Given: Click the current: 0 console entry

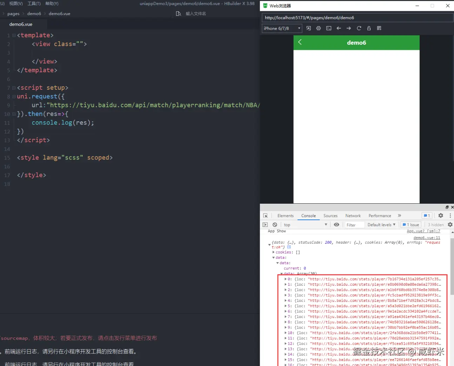Looking at the screenshot, I should coord(295,268).
